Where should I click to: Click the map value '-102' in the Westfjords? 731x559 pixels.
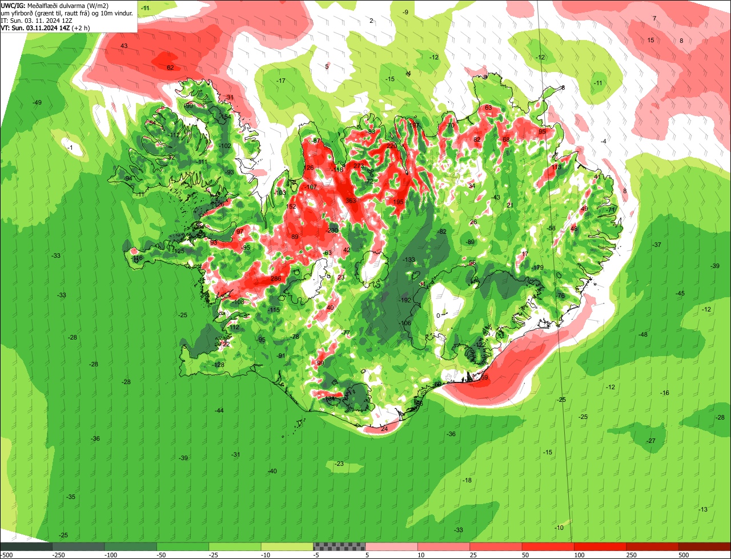(226, 146)
